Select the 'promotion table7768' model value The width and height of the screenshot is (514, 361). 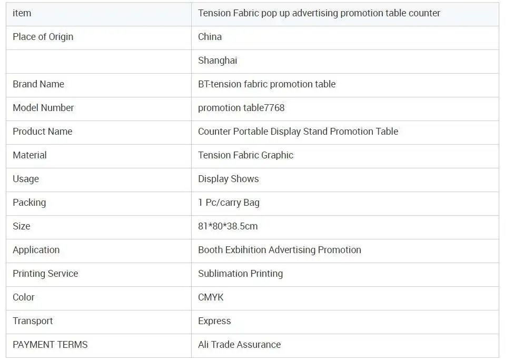tap(241, 108)
